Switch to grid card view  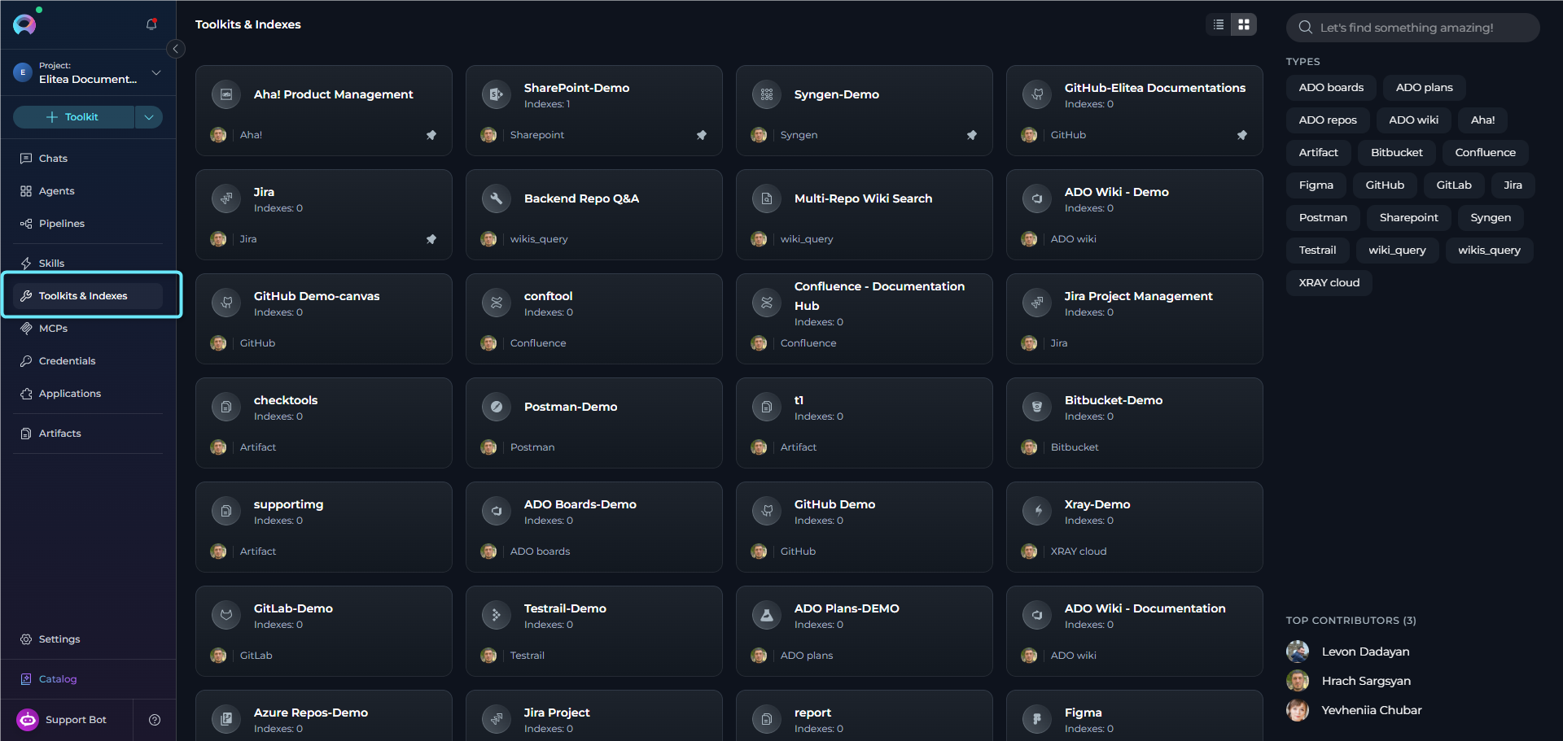coord(1244,24)
